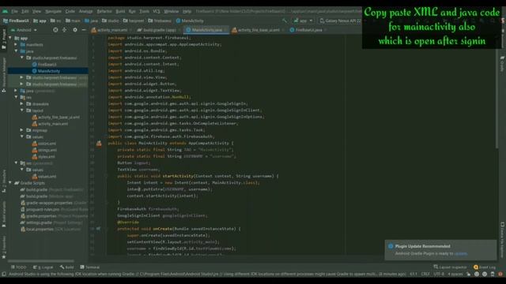Collapse the app module tree node
The height and width of the screenshot is (284, 506).
coord(10,38)
